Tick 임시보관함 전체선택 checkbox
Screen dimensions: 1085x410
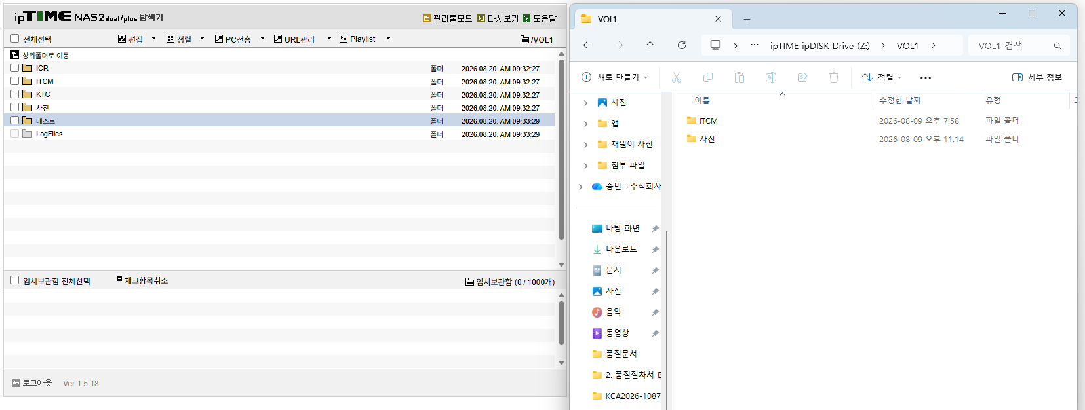click(14, 280)
